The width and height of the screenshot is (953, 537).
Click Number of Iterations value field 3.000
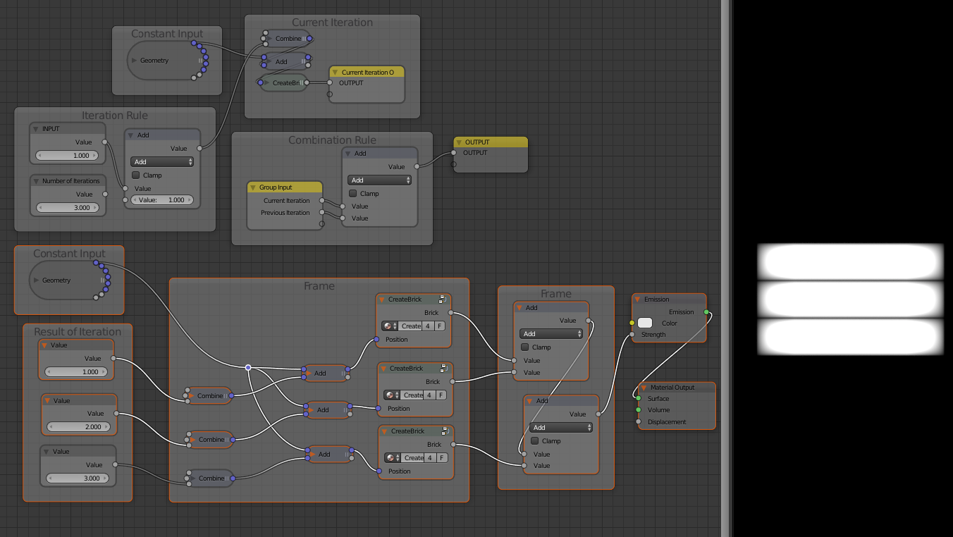tap(68, 208)
